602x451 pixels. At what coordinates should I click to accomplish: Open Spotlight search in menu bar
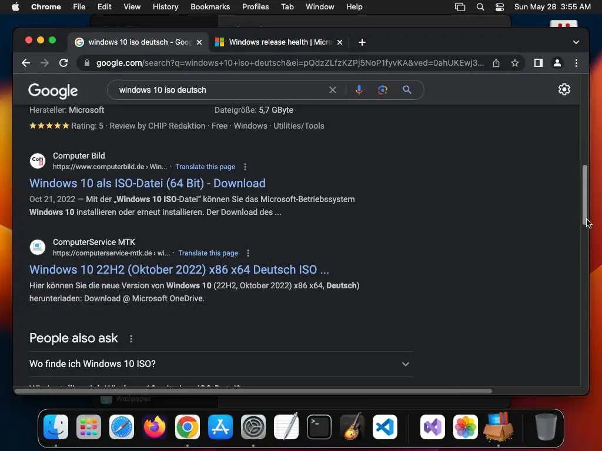coord(480,6)
